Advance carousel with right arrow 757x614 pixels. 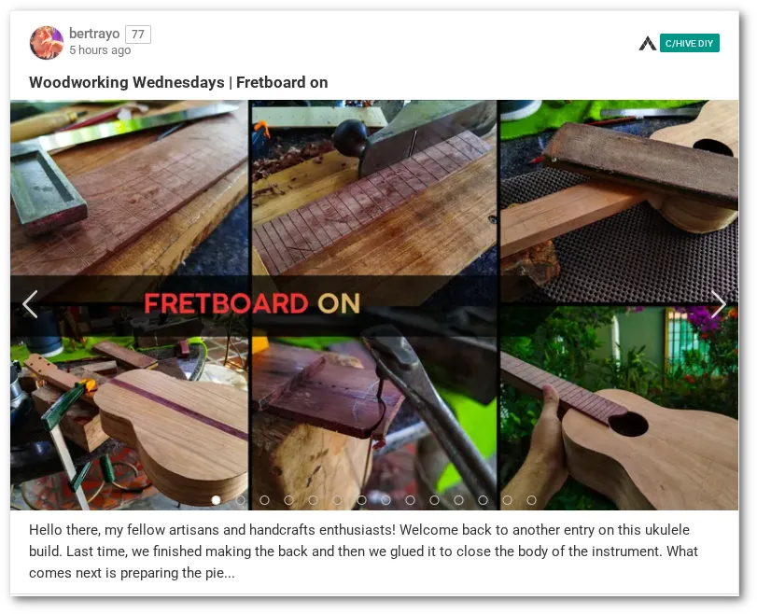(x=719, y=304)
